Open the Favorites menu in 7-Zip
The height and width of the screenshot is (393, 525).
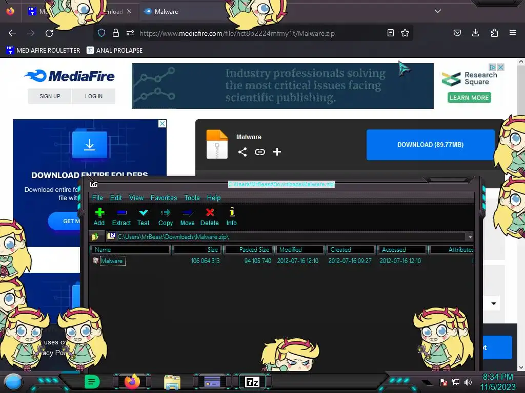click(164, 198)
